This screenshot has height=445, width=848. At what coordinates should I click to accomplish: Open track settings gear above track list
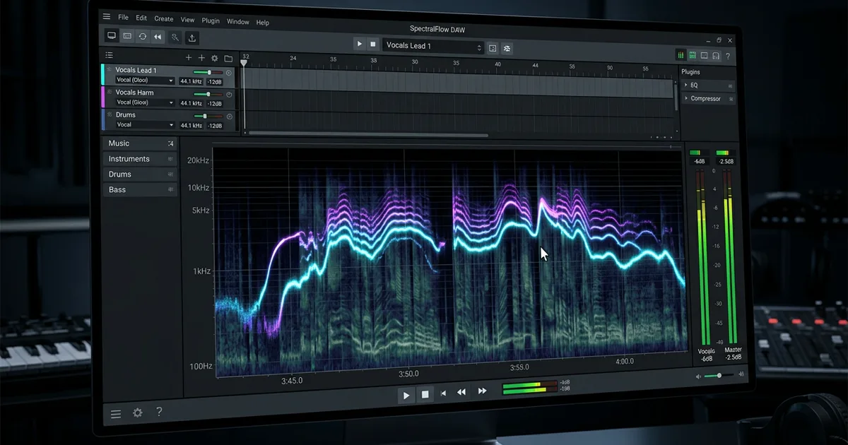(x=215, y=58)
